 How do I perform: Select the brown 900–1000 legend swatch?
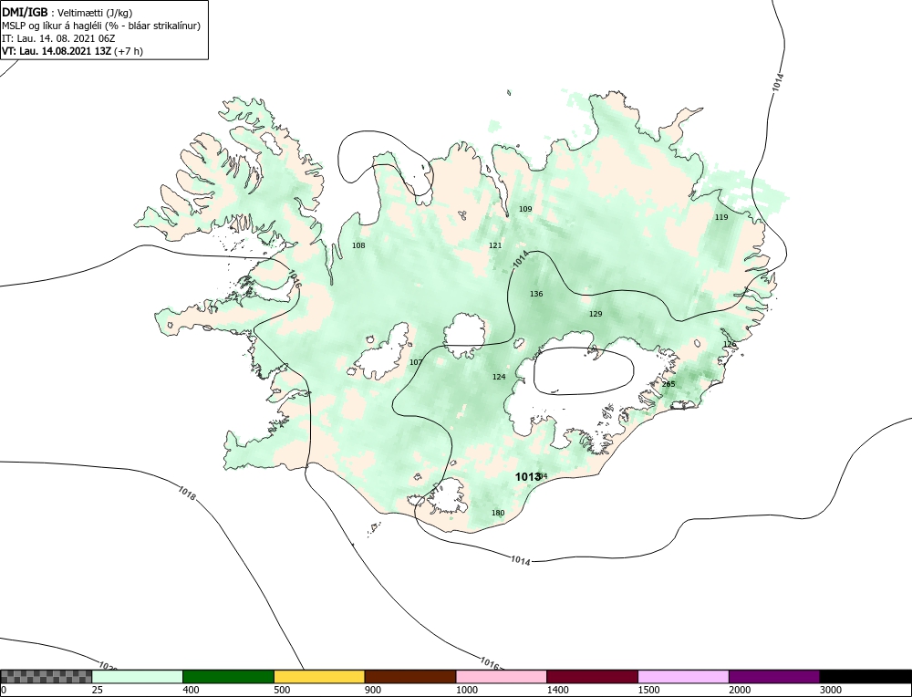(x=410, y=676)
